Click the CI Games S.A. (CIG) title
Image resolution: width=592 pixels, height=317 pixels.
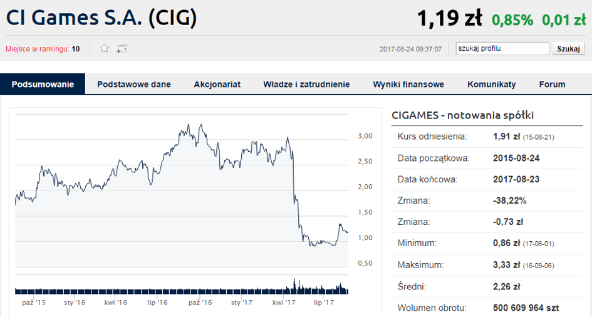[101, 18]
